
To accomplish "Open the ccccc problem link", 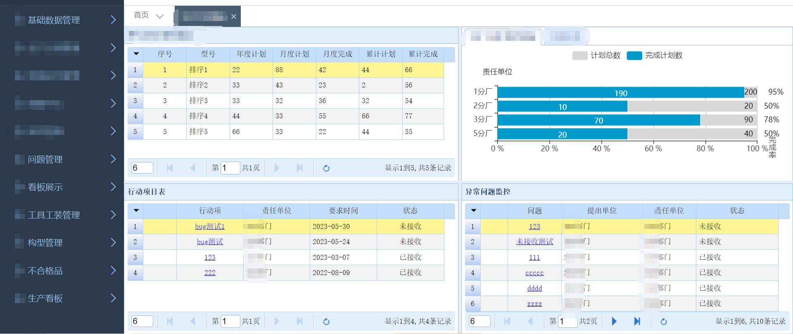I will (x=534, y=273).
